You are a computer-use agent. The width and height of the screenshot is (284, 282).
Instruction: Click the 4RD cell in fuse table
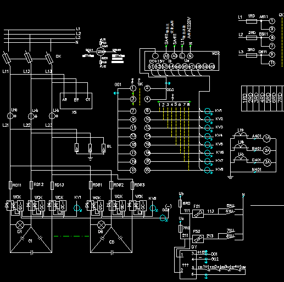coord(262,98)
